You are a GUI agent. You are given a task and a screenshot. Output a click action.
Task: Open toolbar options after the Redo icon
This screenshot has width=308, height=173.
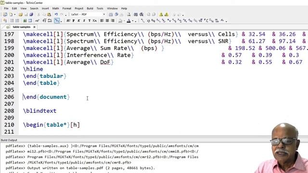click(x=66, y=15)
